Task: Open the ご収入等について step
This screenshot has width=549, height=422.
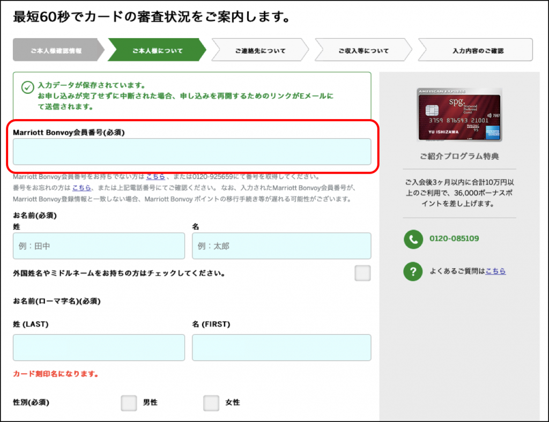Action: click(x=363, y=50)
